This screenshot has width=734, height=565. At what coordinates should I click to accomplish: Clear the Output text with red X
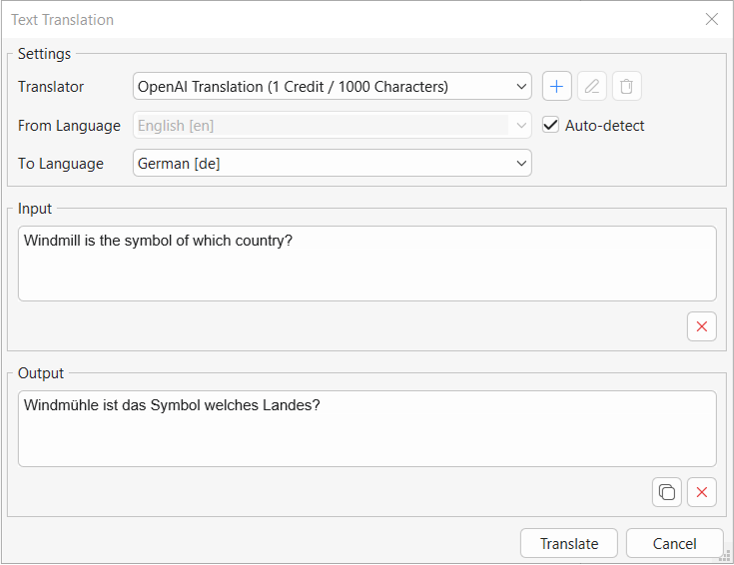click(x=702, y=492)
